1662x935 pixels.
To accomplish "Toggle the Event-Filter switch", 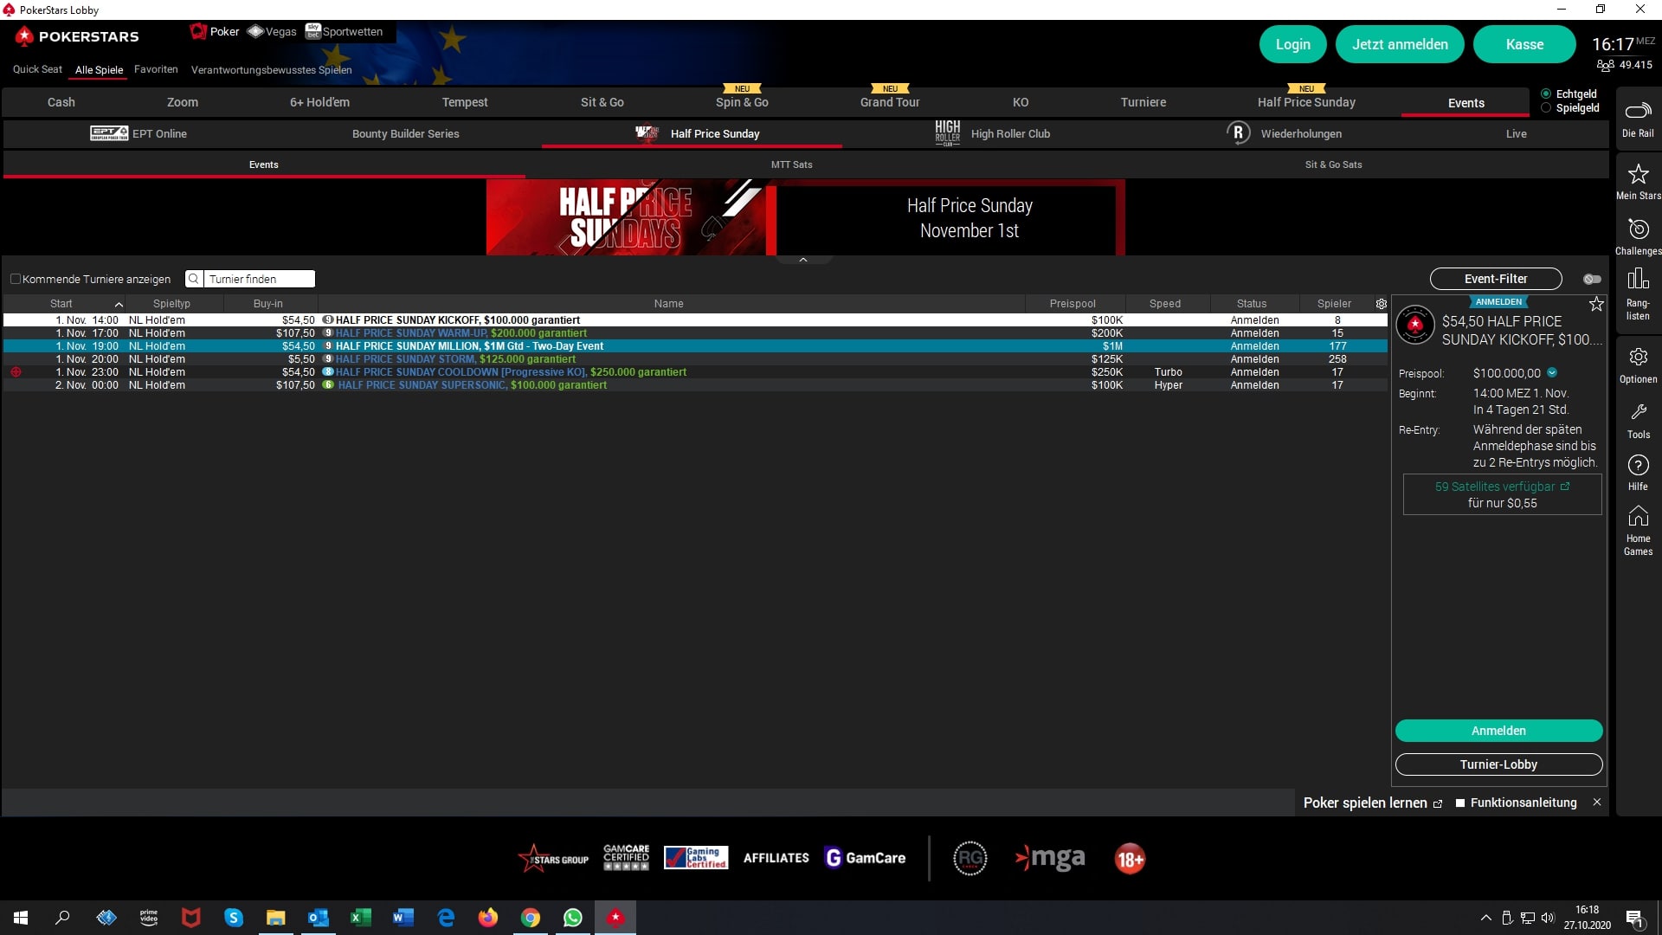I will (x=1591, y=279).
